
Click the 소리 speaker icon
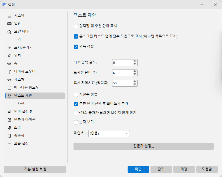click(9, 128)
